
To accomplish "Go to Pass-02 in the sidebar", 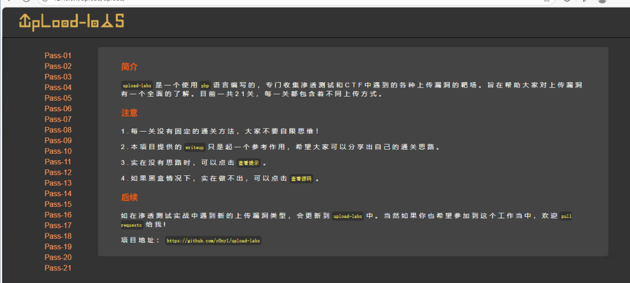I will (58, 66).
